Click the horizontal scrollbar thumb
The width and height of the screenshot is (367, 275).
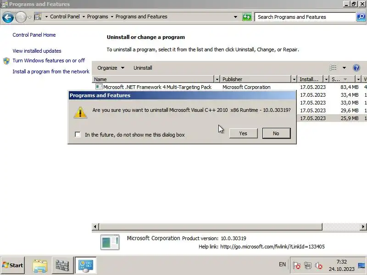coord(211,226)
